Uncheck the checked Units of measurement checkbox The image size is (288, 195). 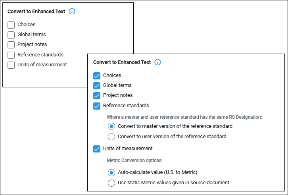[97, 149]
